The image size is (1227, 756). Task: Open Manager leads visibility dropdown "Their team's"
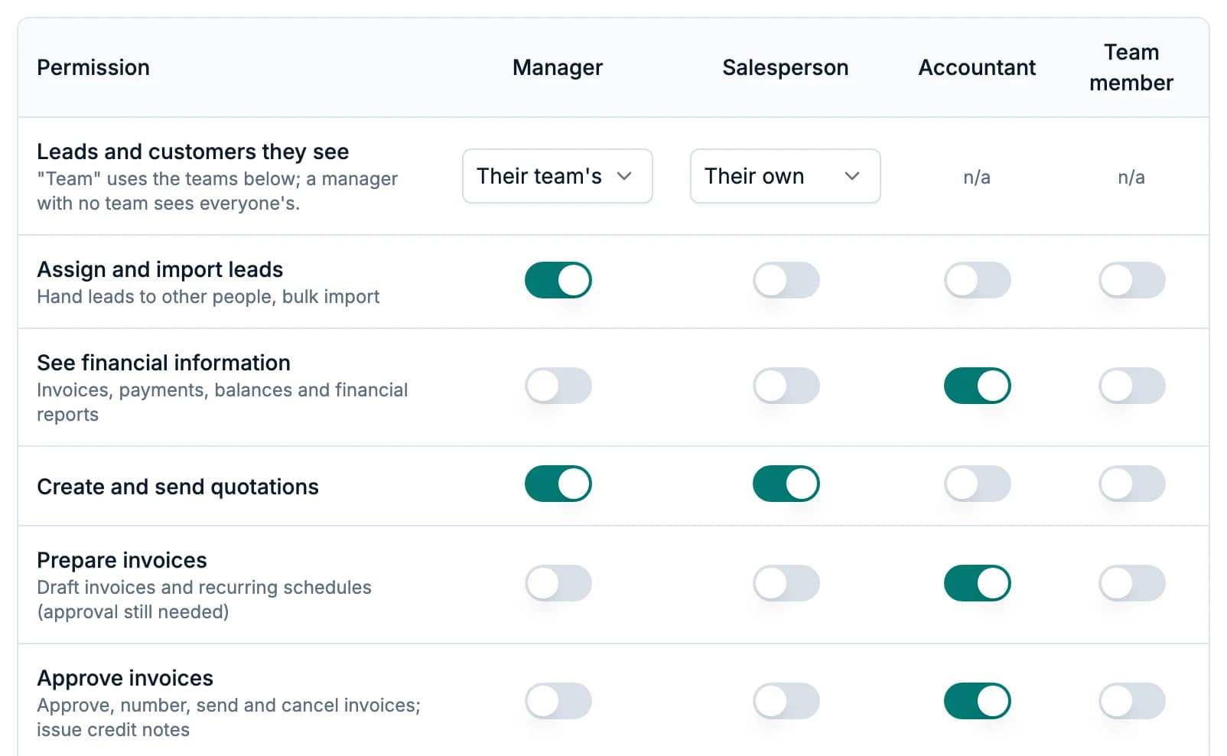[x=557, y=176]
